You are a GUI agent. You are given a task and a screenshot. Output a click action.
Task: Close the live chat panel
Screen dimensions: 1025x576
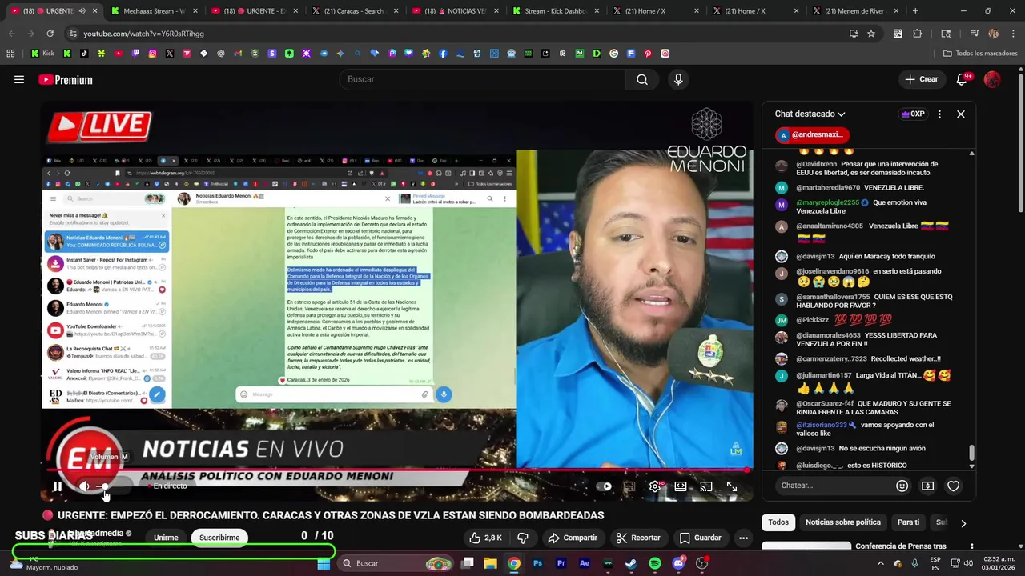click(961, 114)
